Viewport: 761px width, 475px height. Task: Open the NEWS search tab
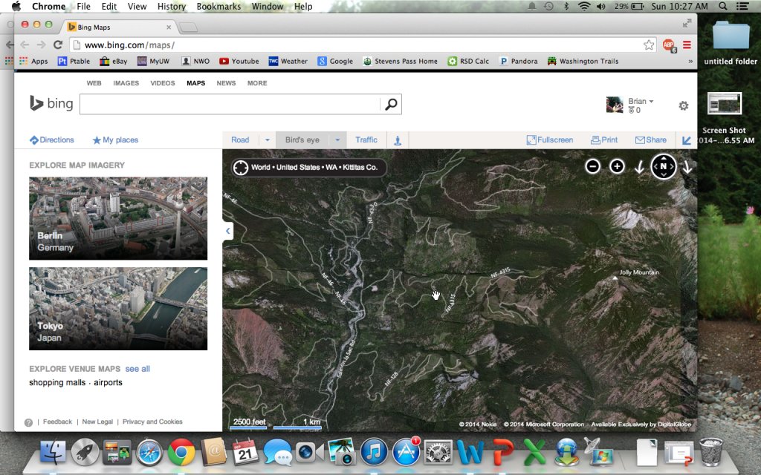click(x=226, y=83)
